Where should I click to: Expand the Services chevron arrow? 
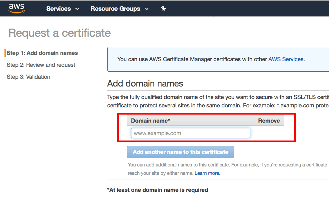click(77, 9)
